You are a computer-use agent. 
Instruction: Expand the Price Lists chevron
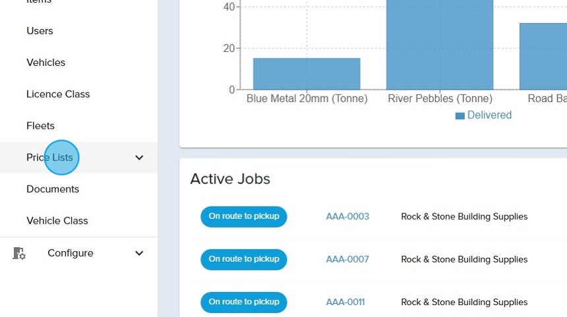click(139, 158)
